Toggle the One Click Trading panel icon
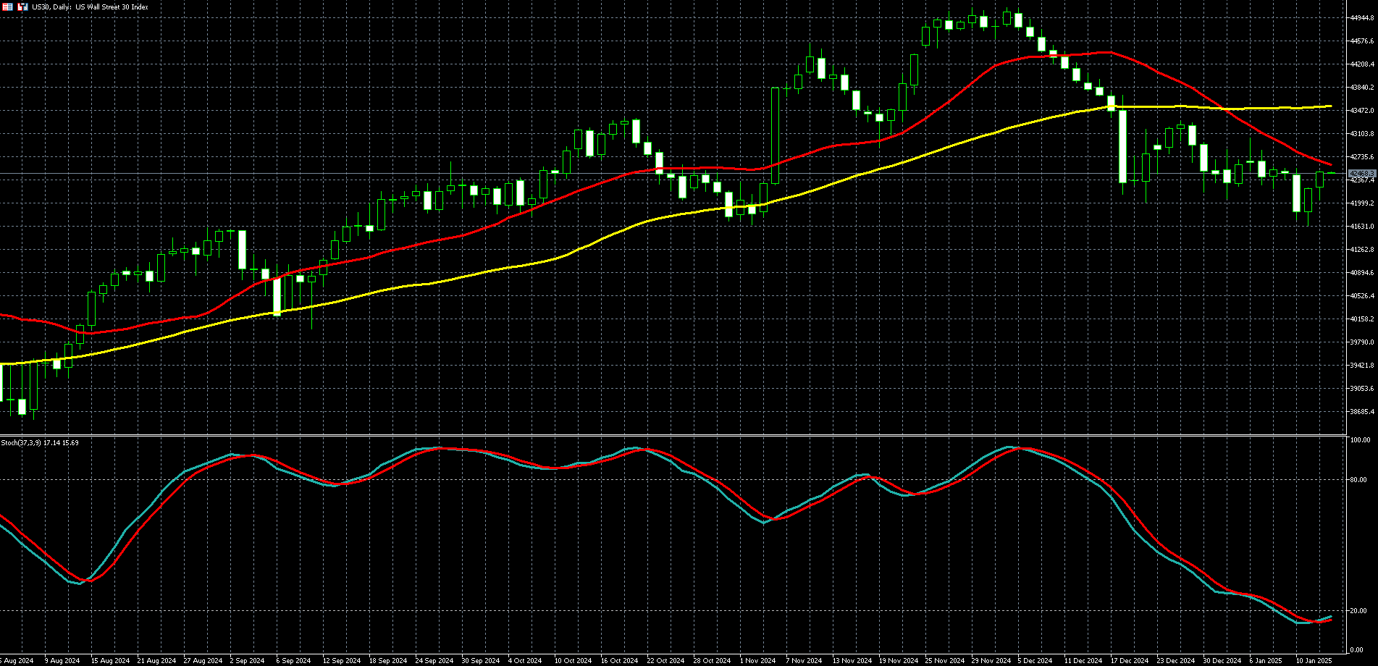The height and width of the screenshot is (666, 1378). (x=22, y=7)
